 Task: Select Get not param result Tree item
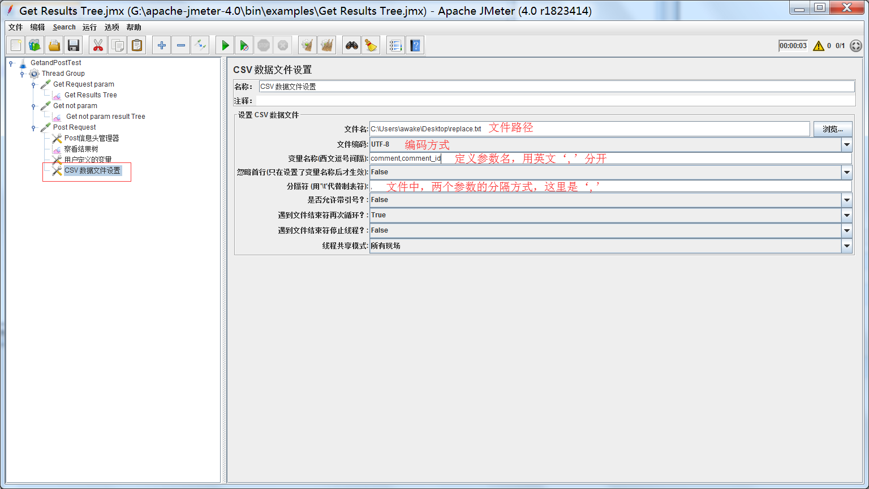[x=105, y=117]
